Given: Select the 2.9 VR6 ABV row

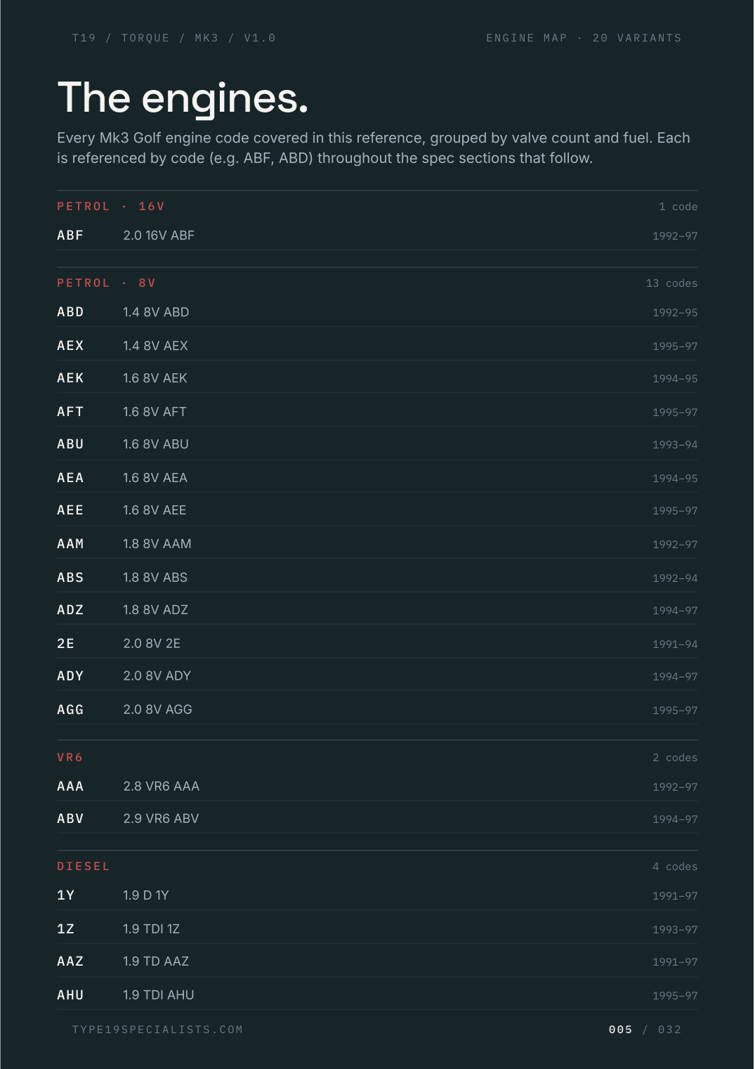Looking at the screenshot, I should click(377, 819).
